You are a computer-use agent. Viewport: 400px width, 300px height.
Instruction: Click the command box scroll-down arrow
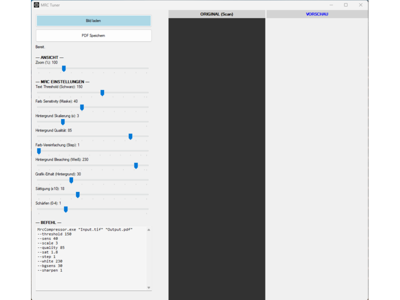(148, 287)
